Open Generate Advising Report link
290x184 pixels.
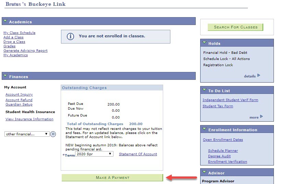coord(25,50)
